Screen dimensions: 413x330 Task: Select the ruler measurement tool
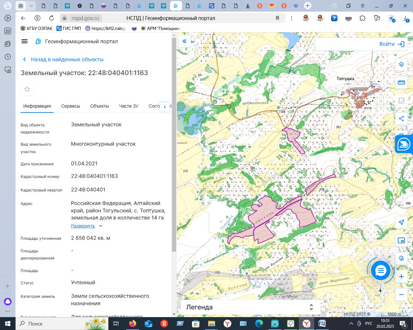tap(401, 82)
